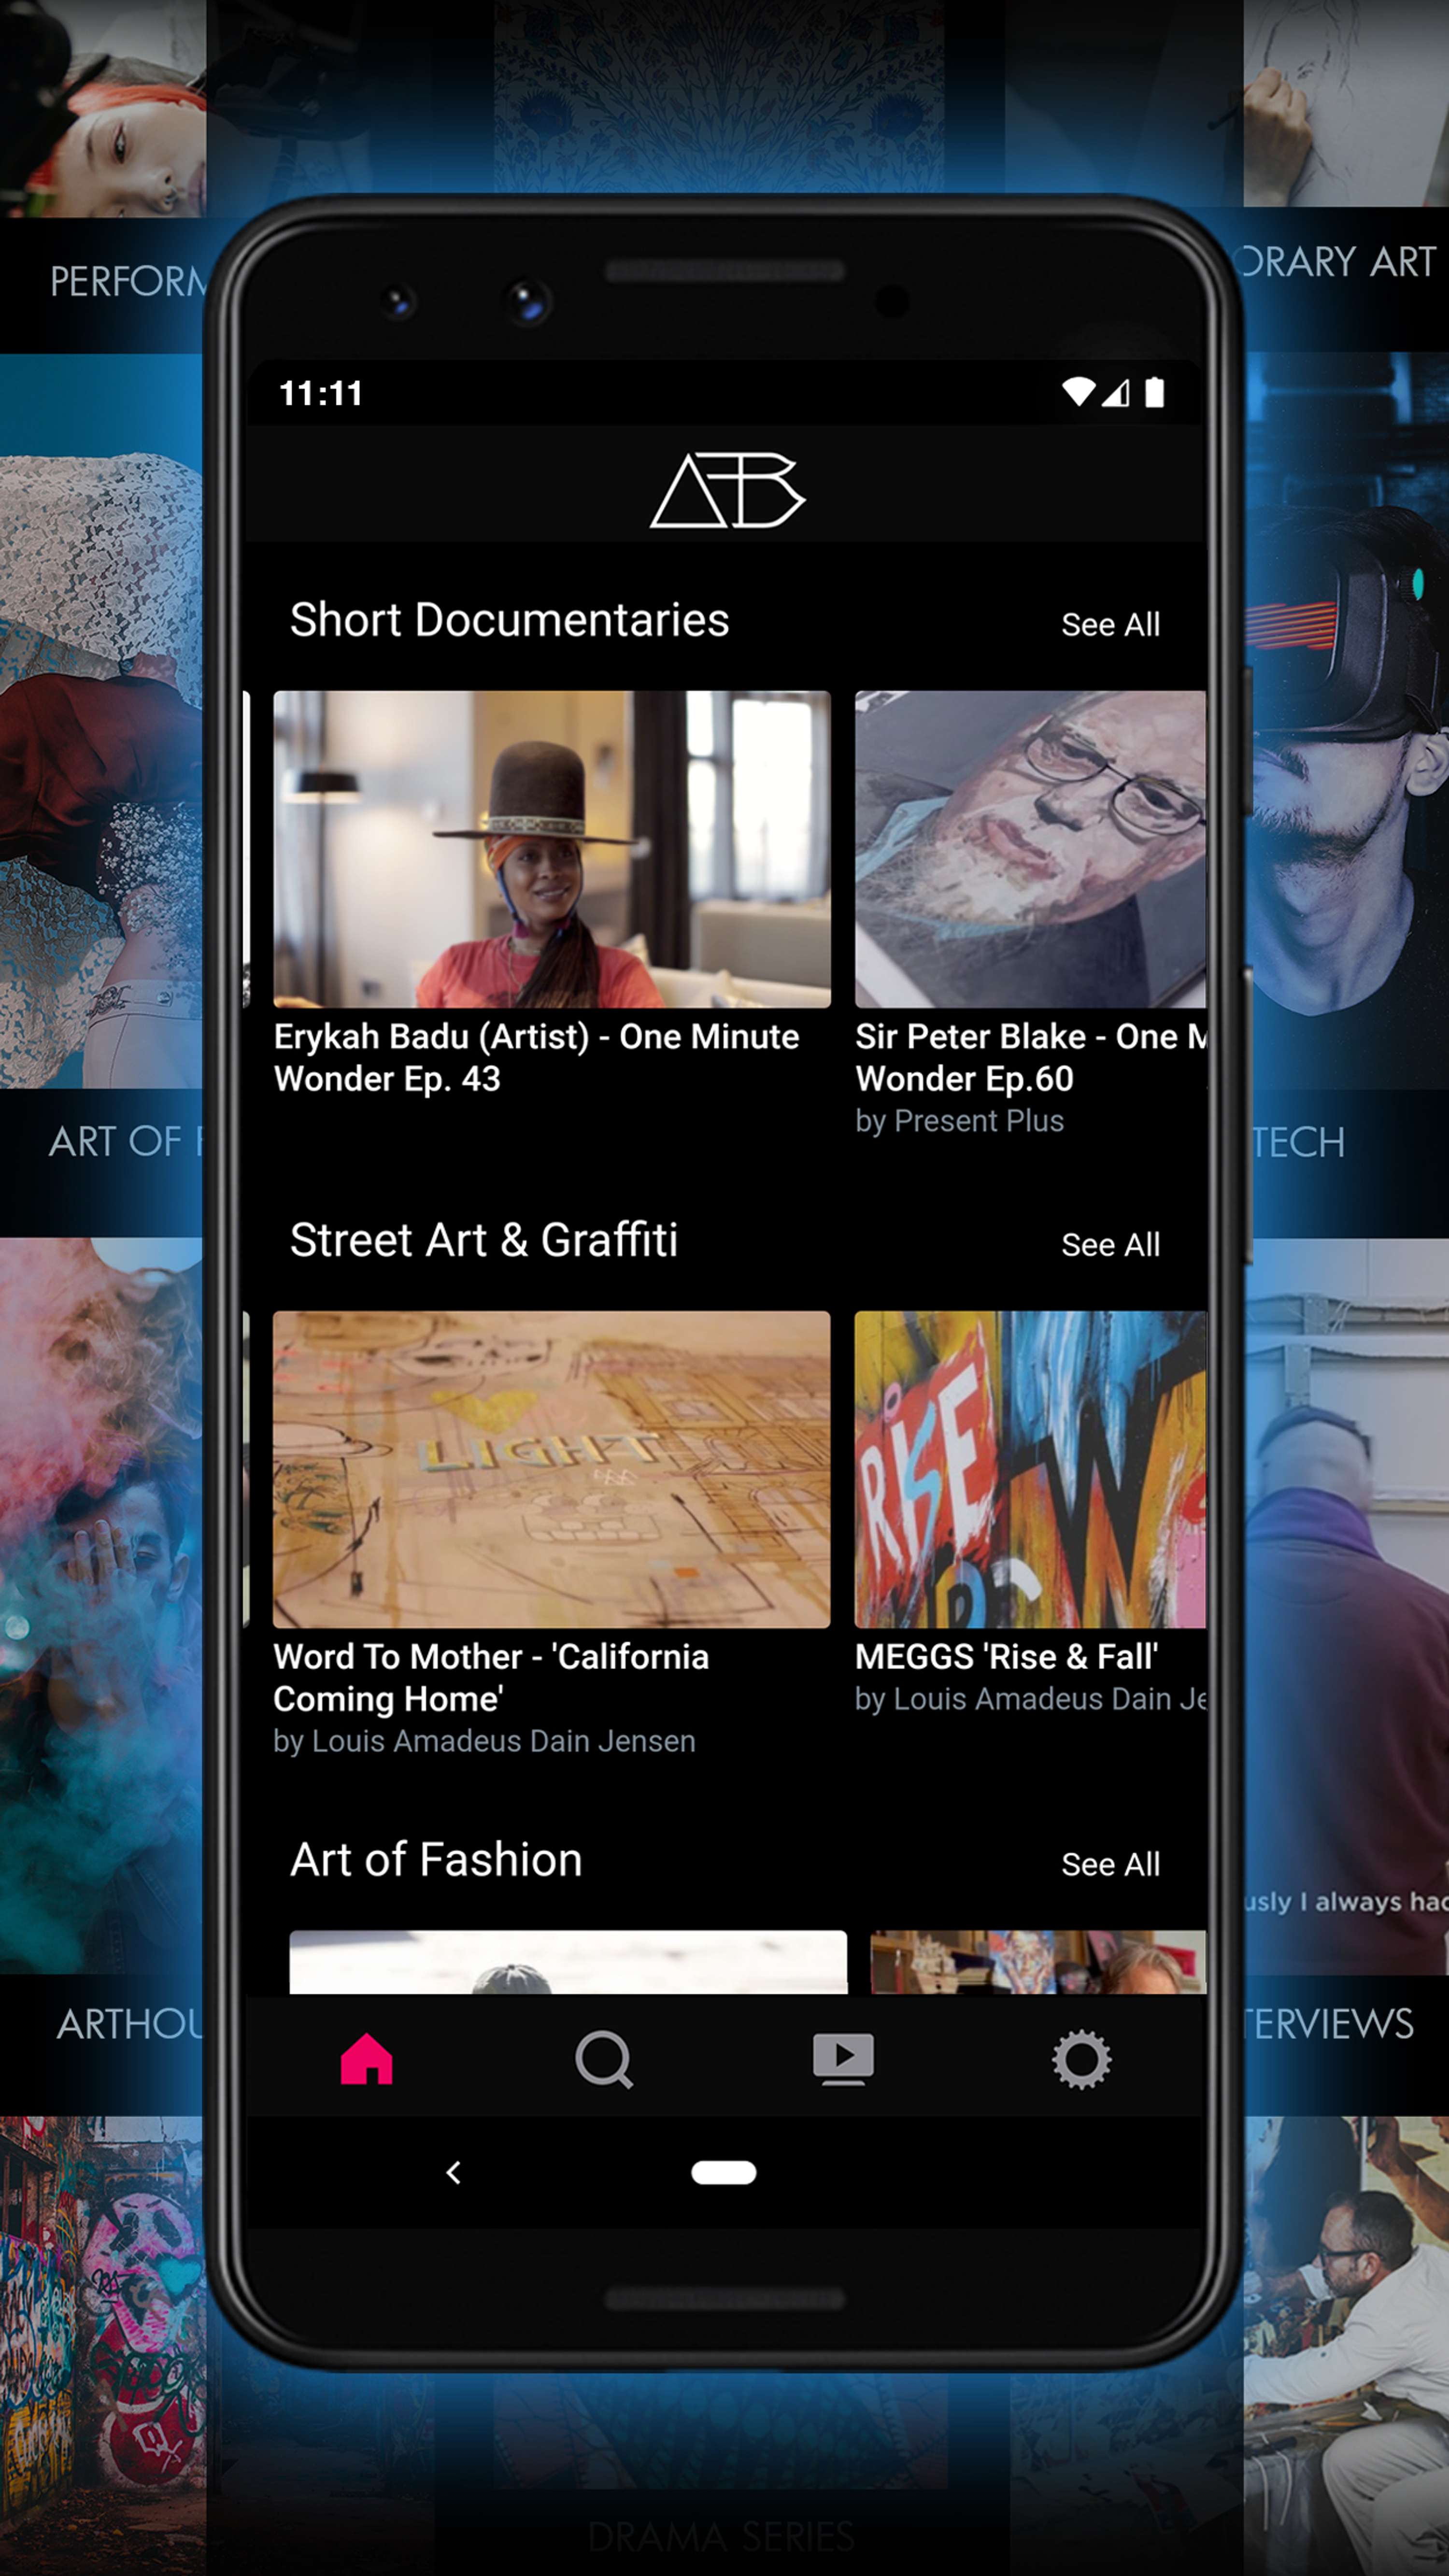The image size is (1449, 2576).
Task: Open the video library play icon
Action: 843,2060
